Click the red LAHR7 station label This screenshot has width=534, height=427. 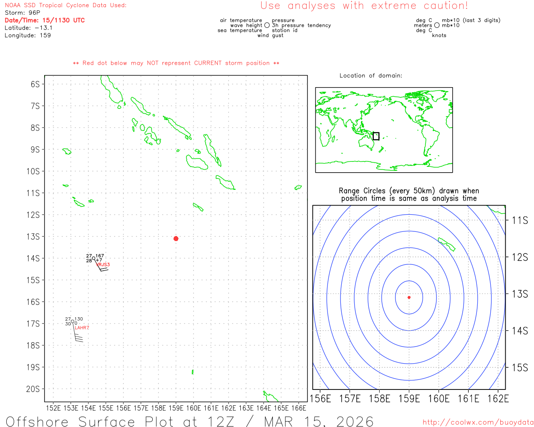click(x=82, y=328)
